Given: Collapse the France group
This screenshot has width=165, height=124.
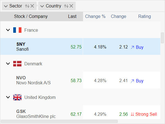Looking at the screenshot, I should click(8, 30).
